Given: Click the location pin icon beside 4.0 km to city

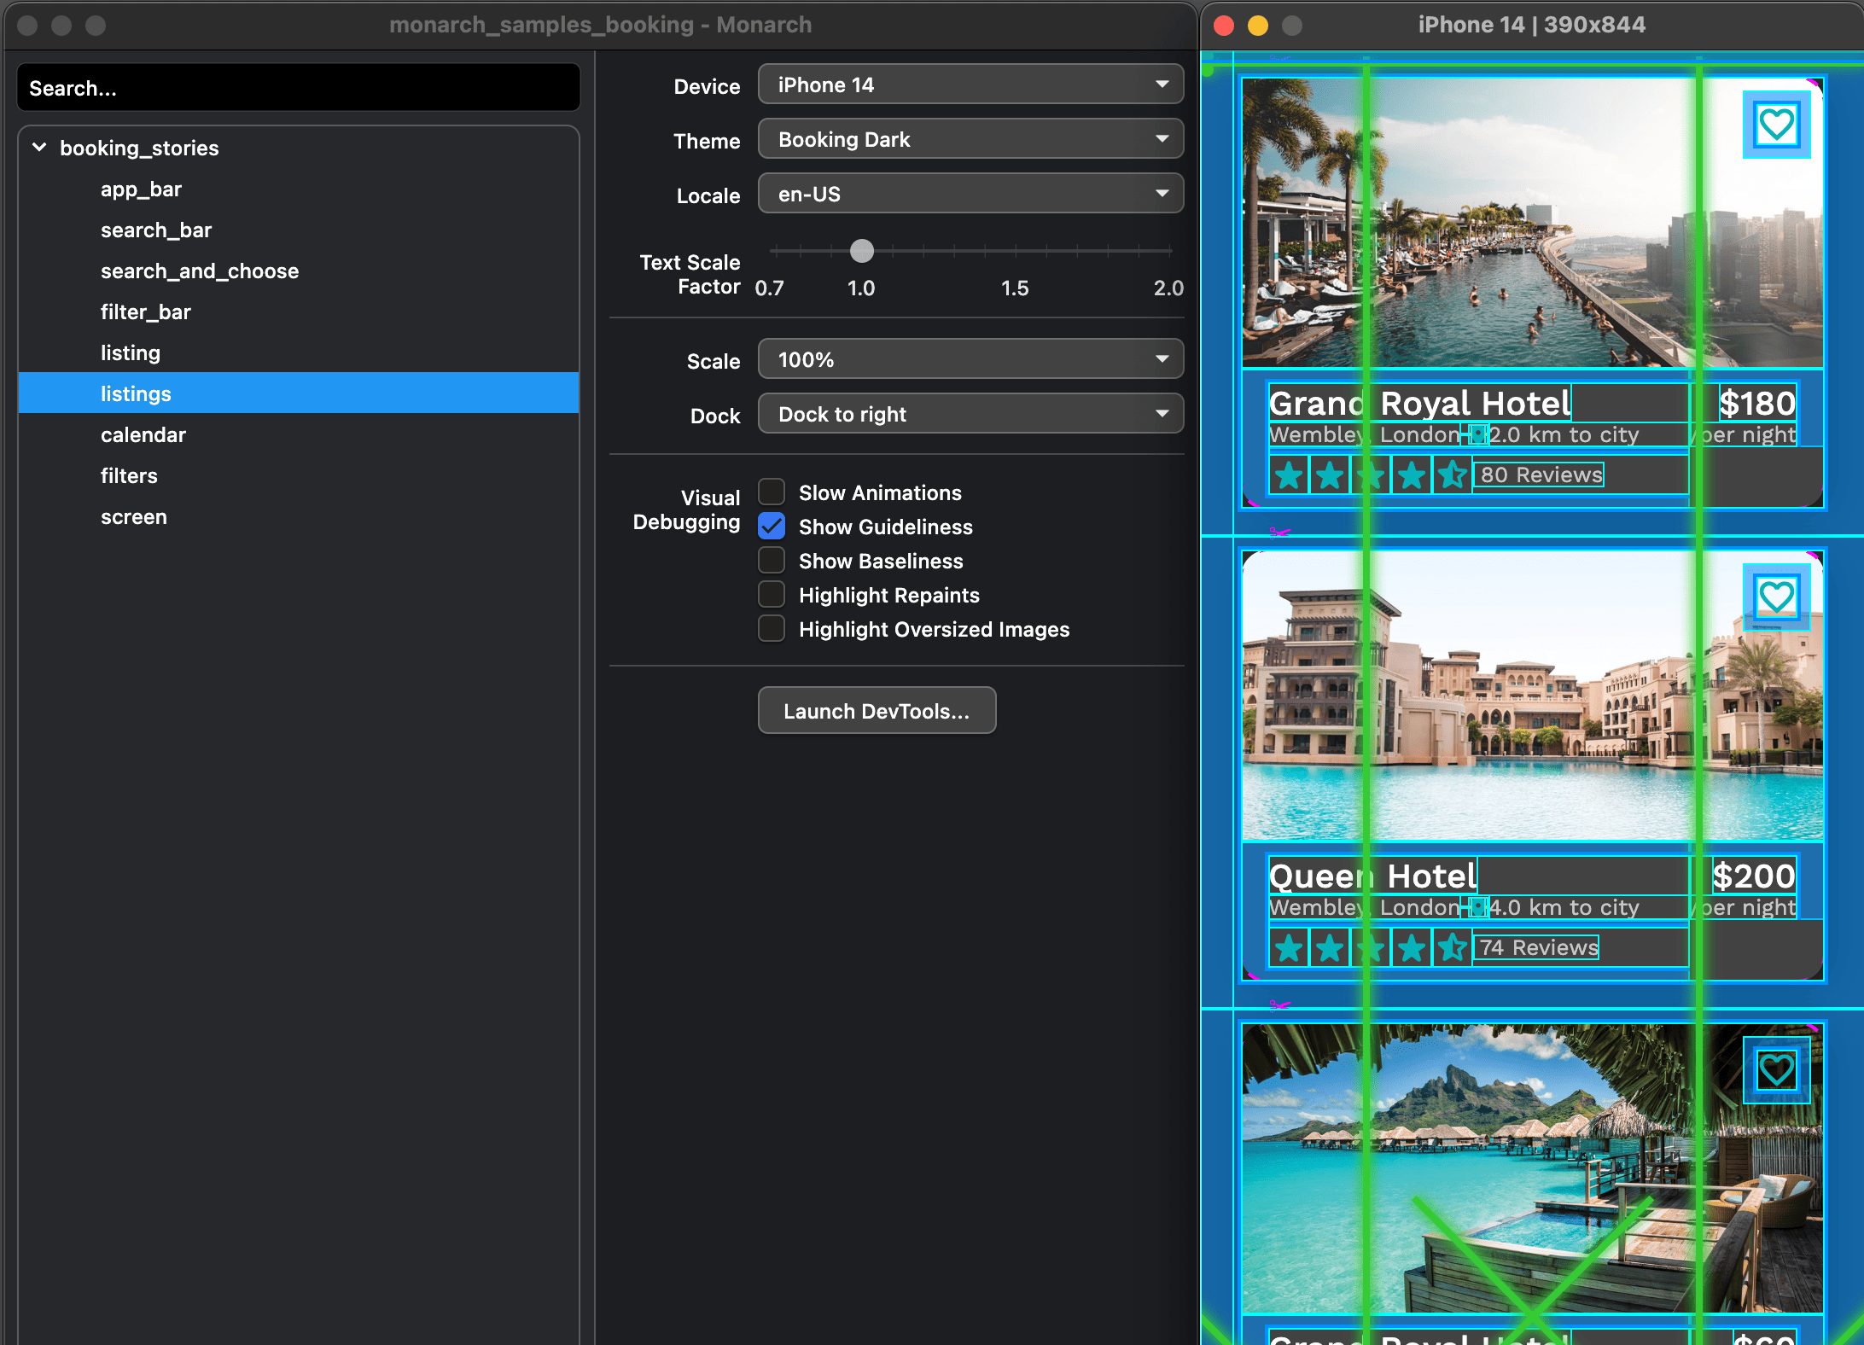Looking at the screenshot, I should (x=1478, y=908).
